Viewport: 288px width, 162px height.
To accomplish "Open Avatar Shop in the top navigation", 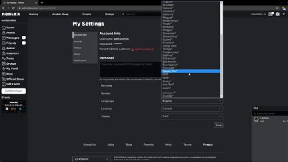I will point(60,14).
